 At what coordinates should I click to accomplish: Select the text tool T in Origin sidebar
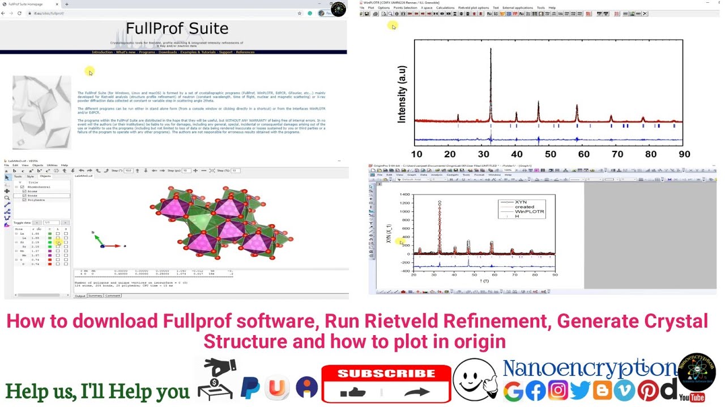[x=371, y=223]
